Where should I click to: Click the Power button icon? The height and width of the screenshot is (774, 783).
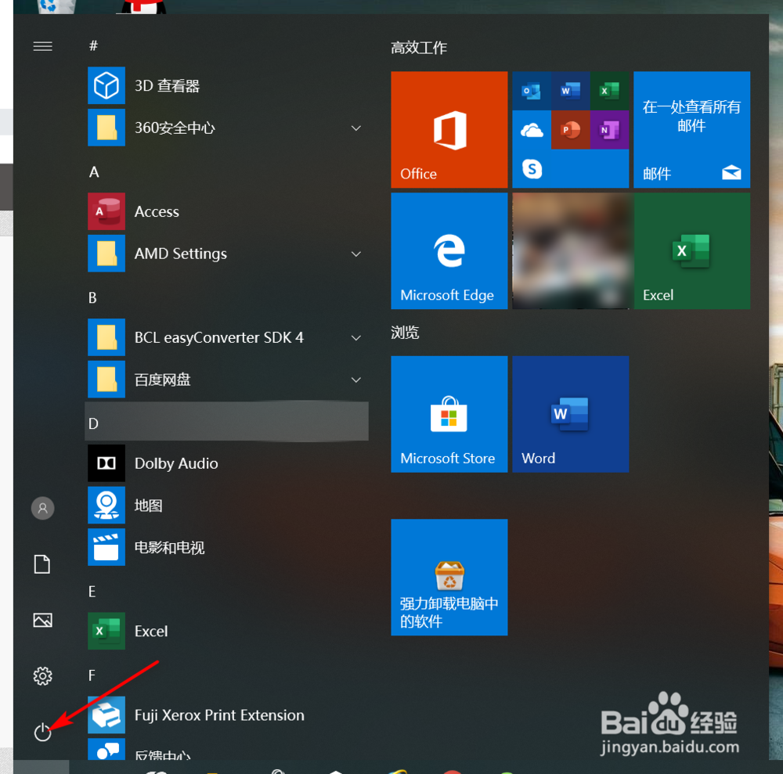click(42, 732)
